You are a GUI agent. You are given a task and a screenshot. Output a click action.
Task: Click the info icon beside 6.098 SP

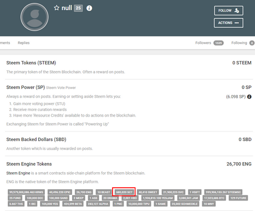pos(249,97)
